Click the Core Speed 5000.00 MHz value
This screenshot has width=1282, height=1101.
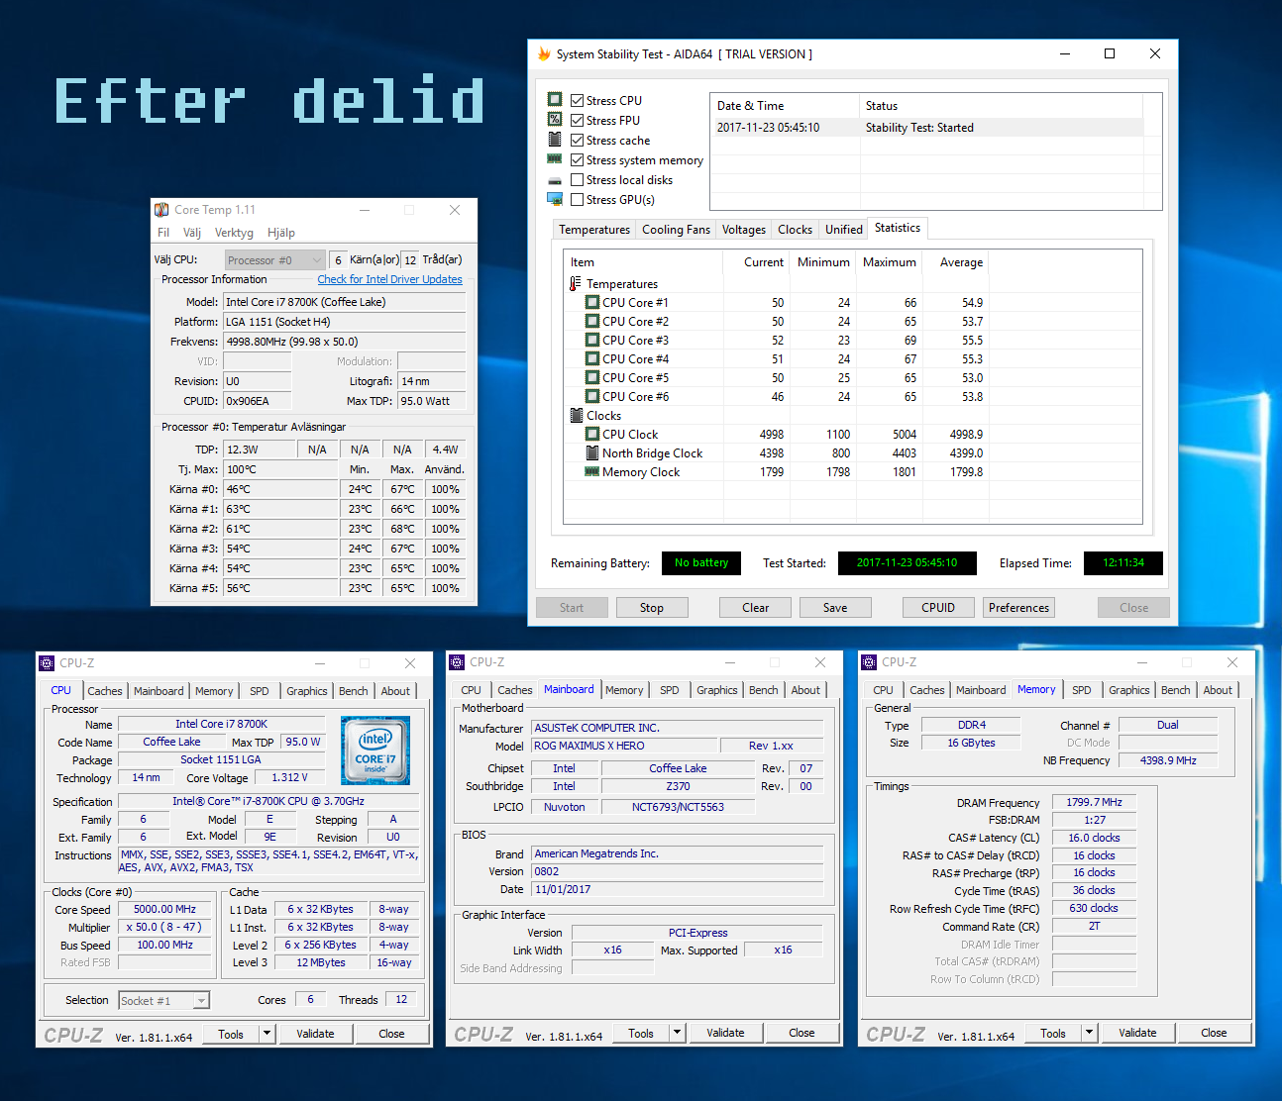(164, 909)
